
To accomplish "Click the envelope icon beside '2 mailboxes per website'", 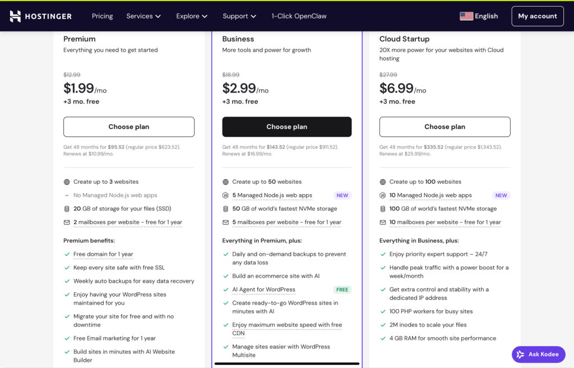I will (x=68, y=222).
